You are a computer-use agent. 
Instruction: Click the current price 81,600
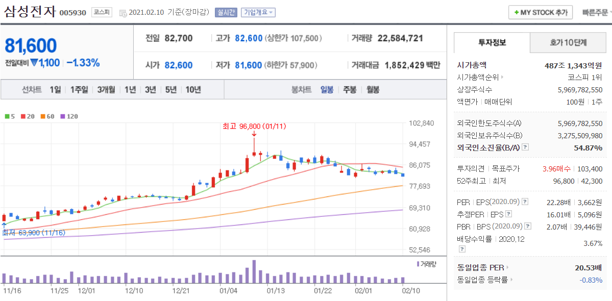tap(31, 45)
